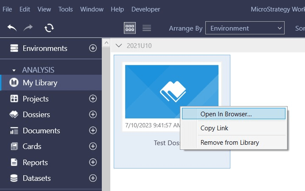The height and width of the screenshot is (191, 305).
Task: Click plus icon beside Documents
Action: click(x=93, y=131)
